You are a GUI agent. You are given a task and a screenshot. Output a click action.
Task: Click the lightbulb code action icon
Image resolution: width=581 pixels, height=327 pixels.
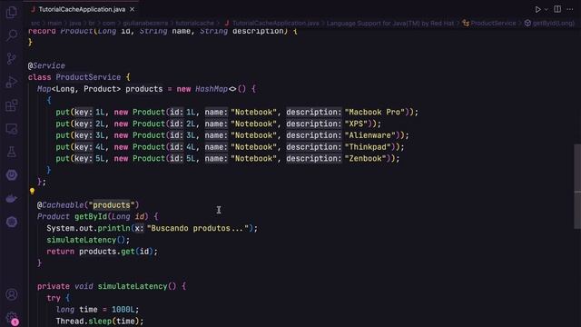coord(32,192)
